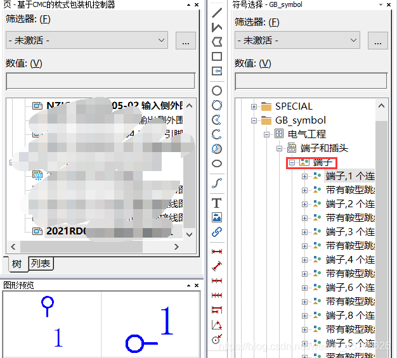Select the 端子,1 个连 symbol
This screenshot has width=397, height=358.
pos(350,176)
